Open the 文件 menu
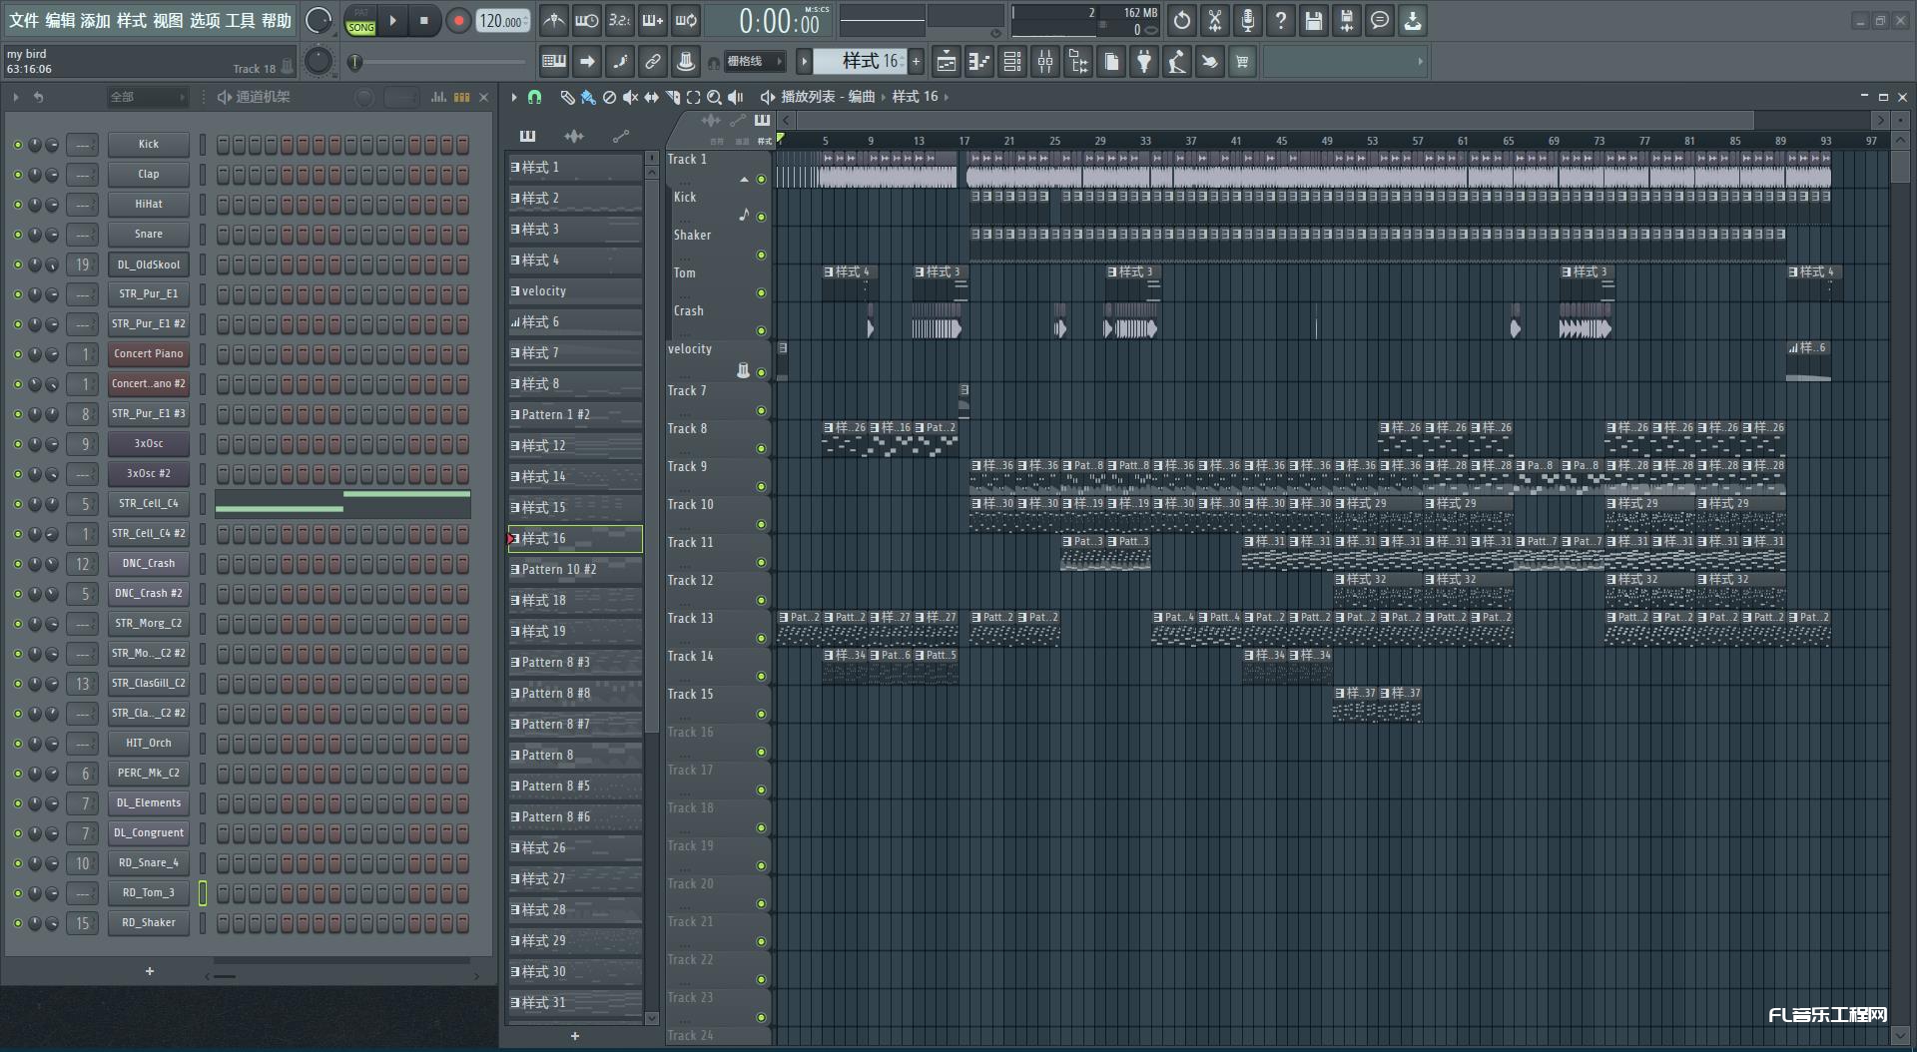Image resolution: width=1917 pixels, height=1052 pixels. 23,20
